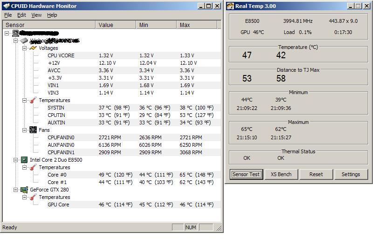Open Real Temp Settings

[351, 174]
